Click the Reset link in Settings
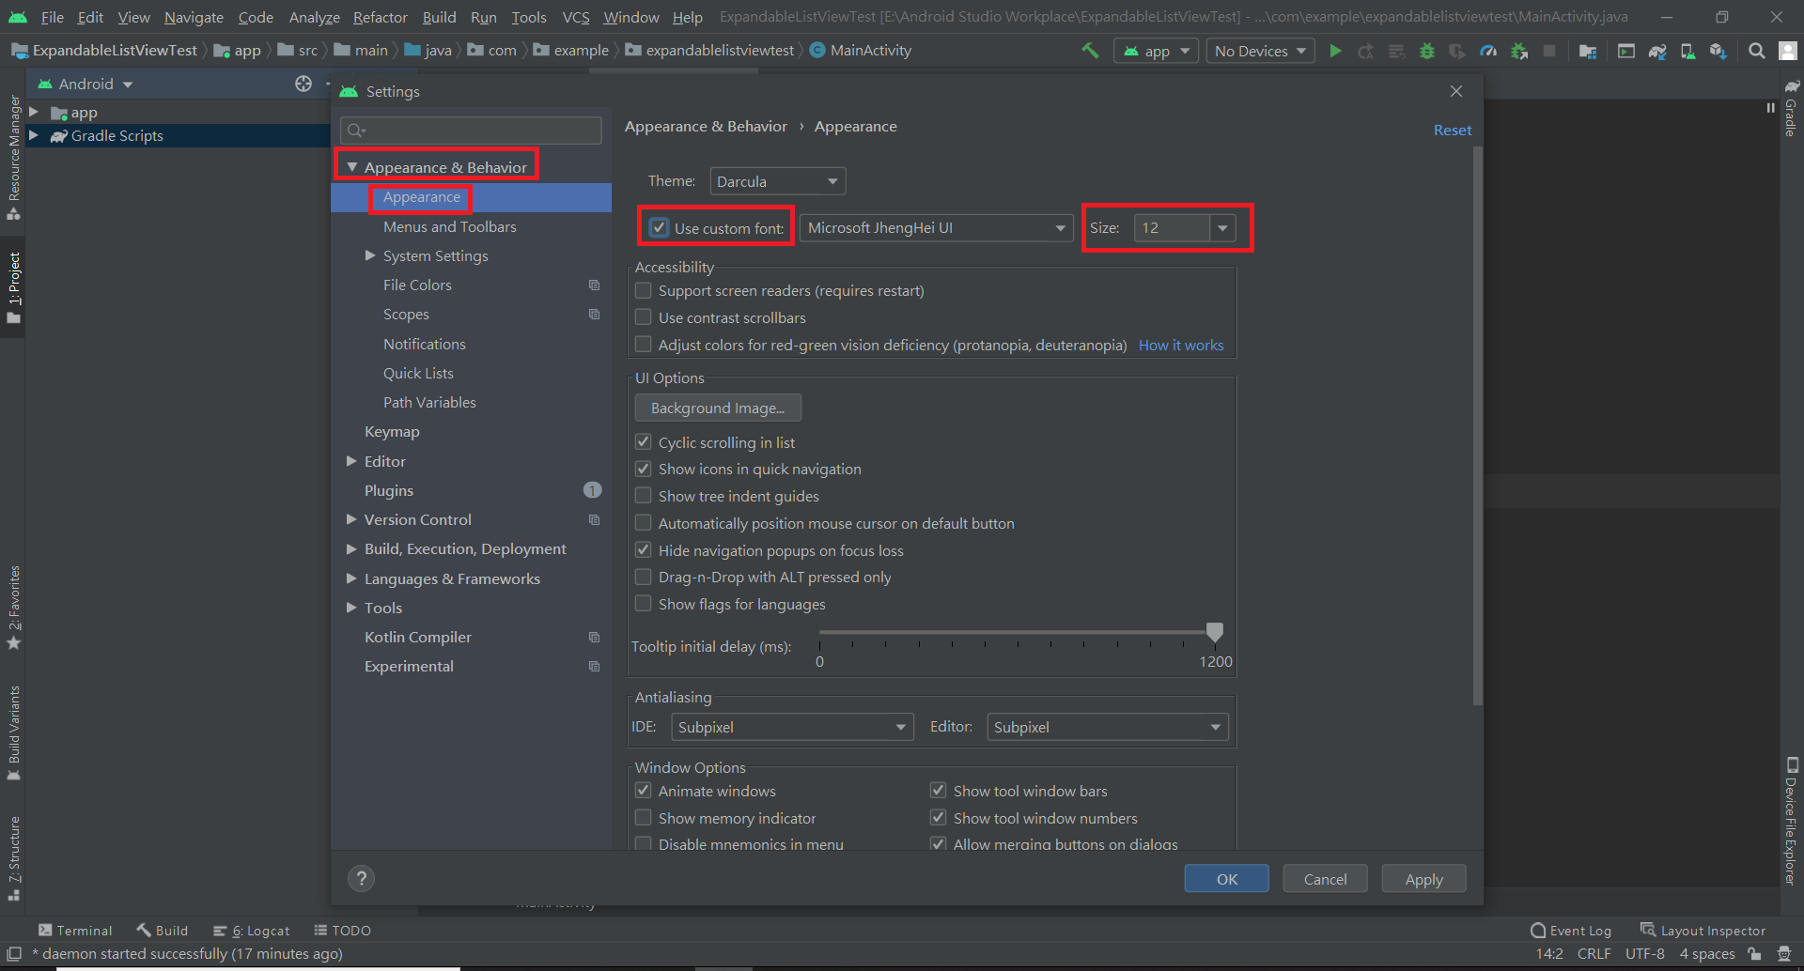This screenshot has width=1804, height=971. (x=1453, y=130)
